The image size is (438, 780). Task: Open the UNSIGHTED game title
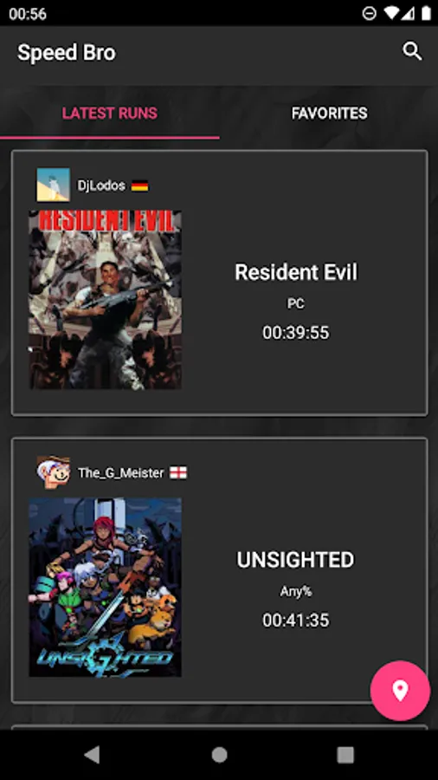click(x=295, y=560)
